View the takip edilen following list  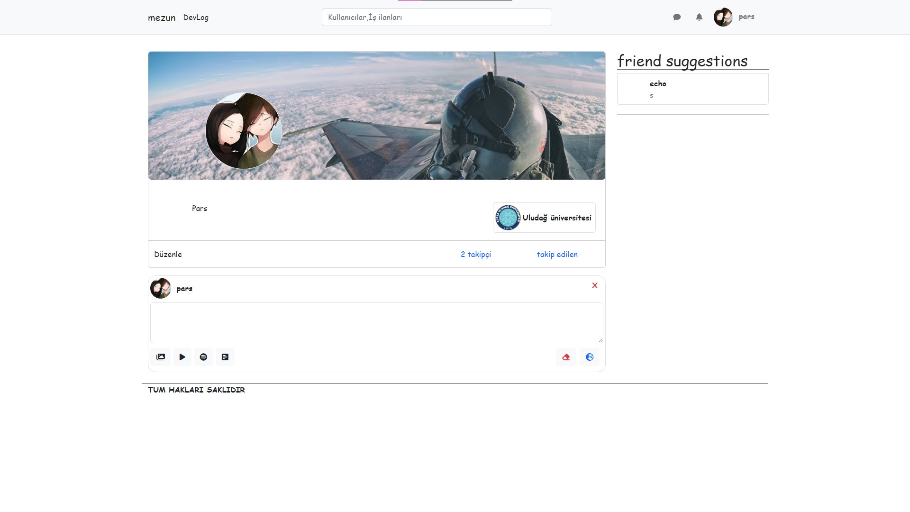coord(557,254)
